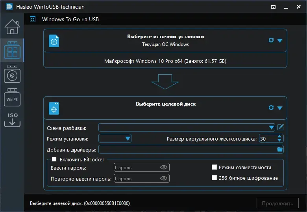Click the edit partition scheme pencil icon
Viewport: 307px width, 212px height.
click(x=281, y=127)
